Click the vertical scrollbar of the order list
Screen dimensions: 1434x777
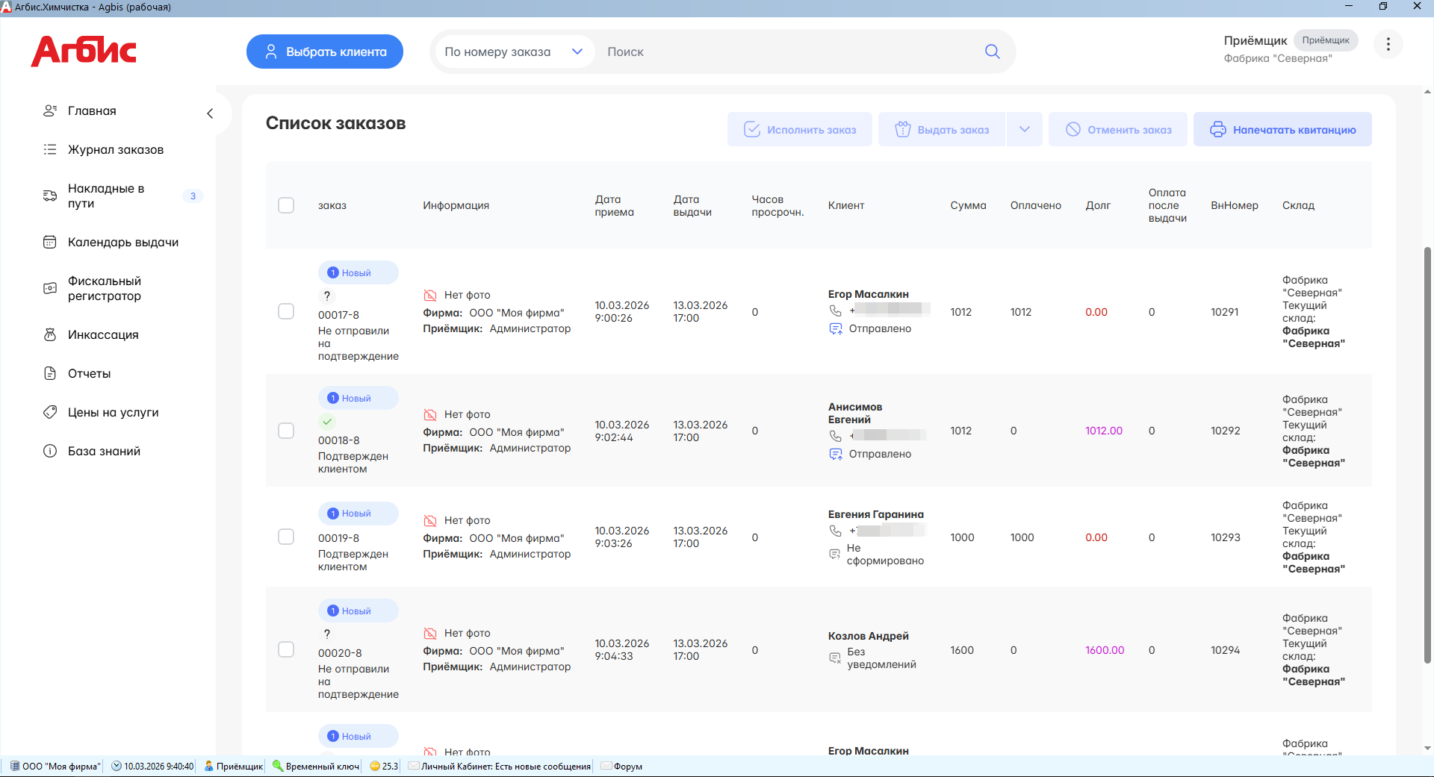pos(1427,455)
